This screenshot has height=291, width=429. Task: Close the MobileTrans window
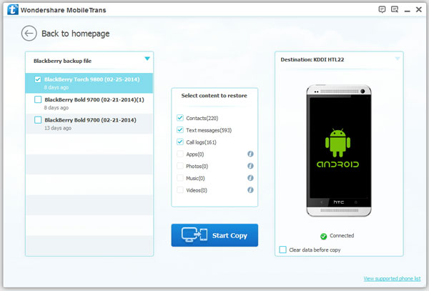click(x=418, y=9)
